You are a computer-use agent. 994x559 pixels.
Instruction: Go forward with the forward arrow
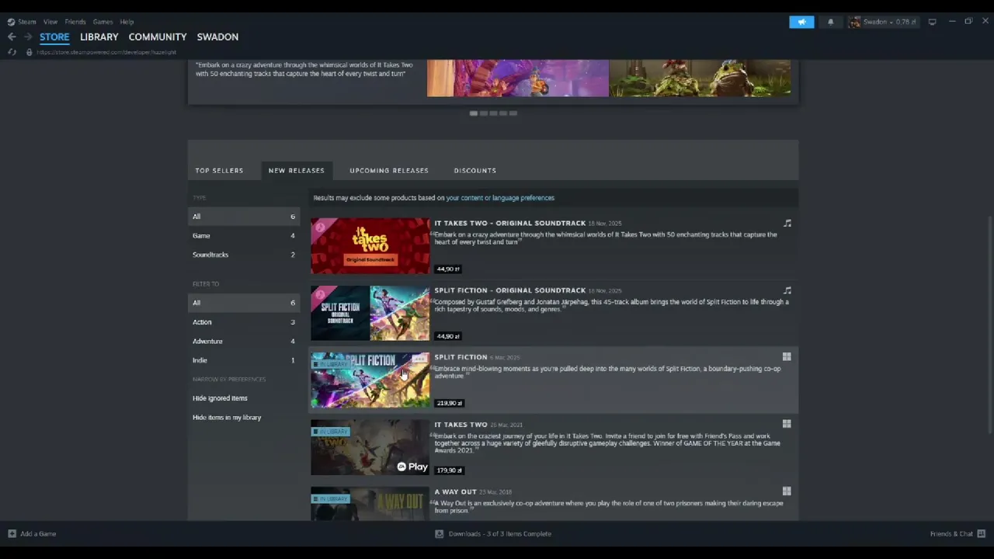coord(28,36)
